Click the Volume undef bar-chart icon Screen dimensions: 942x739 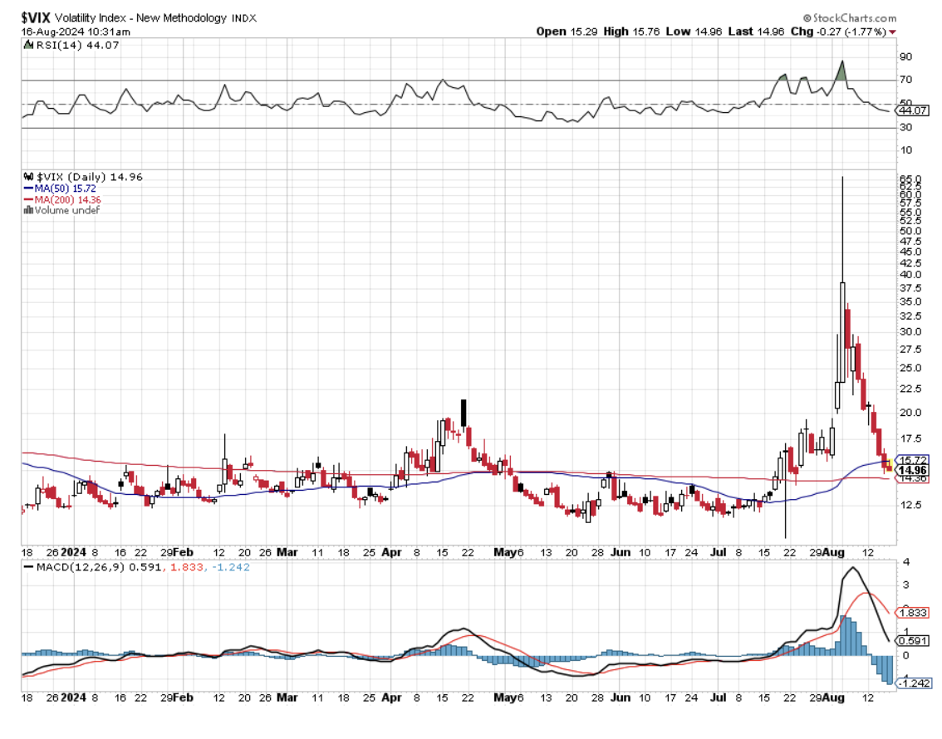tap(28, 210)
